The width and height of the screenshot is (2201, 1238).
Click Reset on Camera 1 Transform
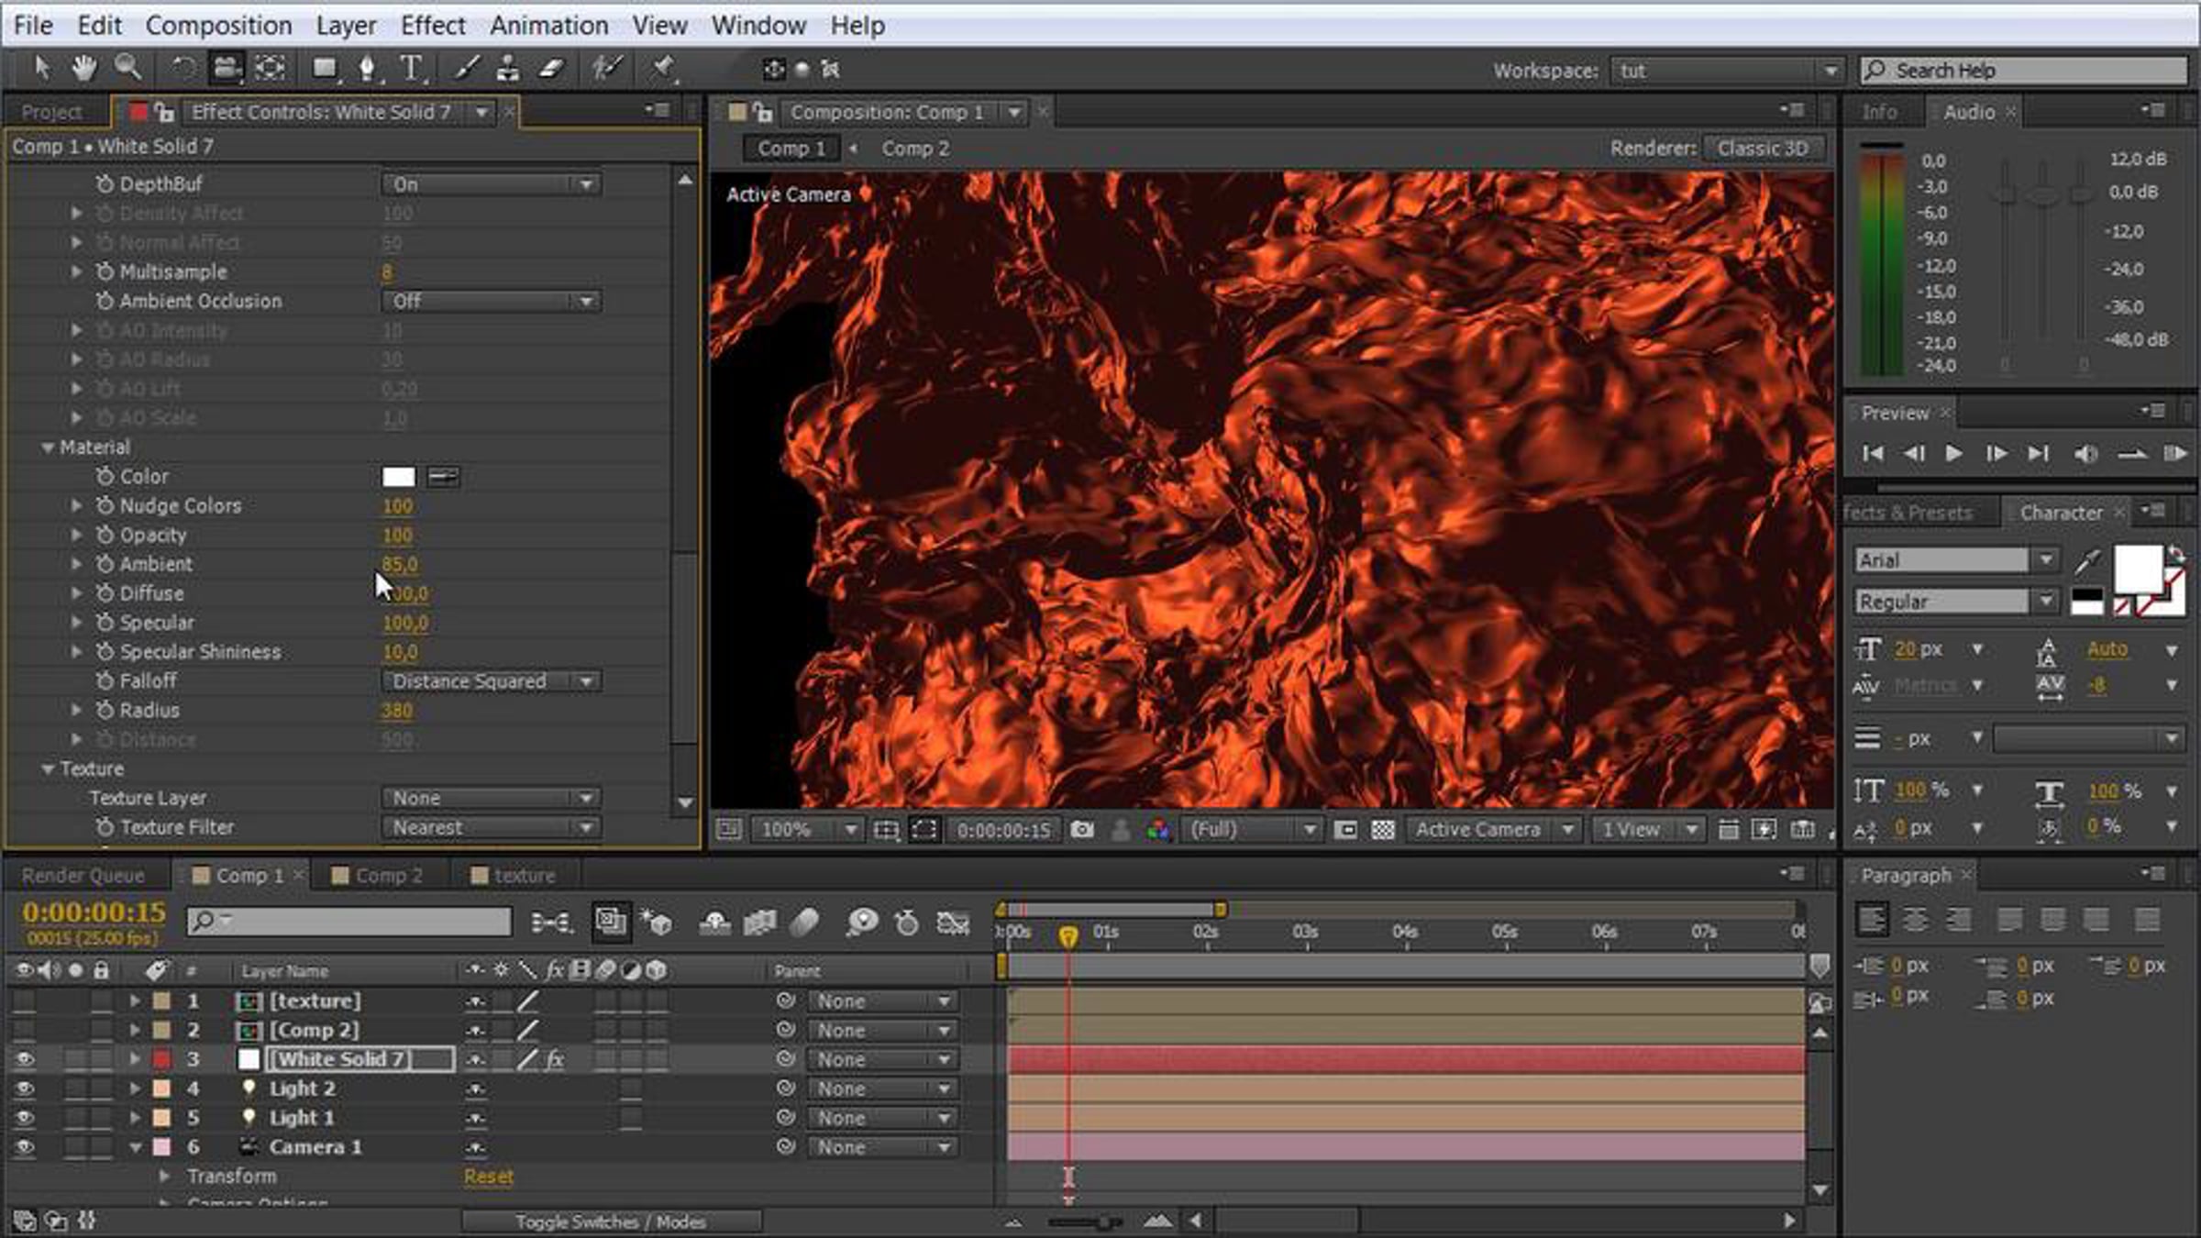488,1177
